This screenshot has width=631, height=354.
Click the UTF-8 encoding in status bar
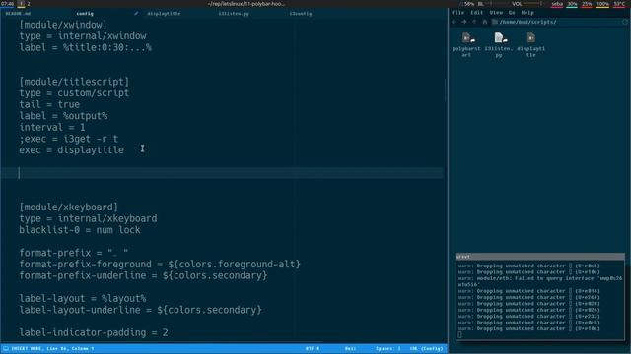[x=313, y=348]
